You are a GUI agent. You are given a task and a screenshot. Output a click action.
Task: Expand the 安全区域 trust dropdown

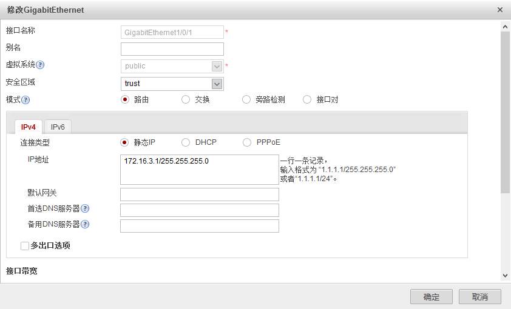pyautogui.click(x=217, y=84)
